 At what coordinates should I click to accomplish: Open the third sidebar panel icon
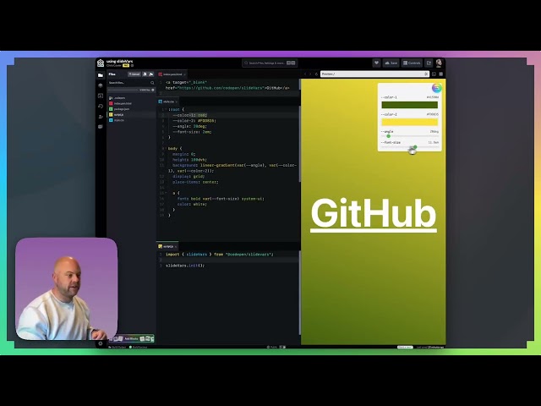101,96
